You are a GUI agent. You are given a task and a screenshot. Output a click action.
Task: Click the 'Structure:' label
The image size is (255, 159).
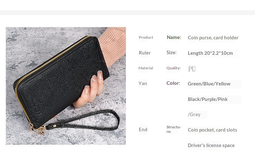click(x=174, y=129)
